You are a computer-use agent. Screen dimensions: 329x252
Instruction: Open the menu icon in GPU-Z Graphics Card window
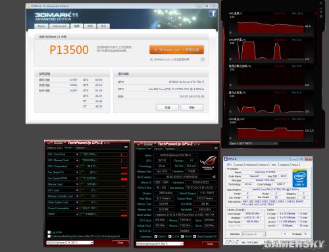click(x=216, y=148)
